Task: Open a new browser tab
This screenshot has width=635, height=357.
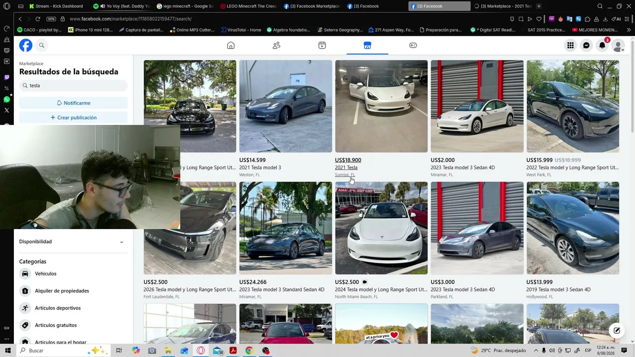Action: [539, 6]
